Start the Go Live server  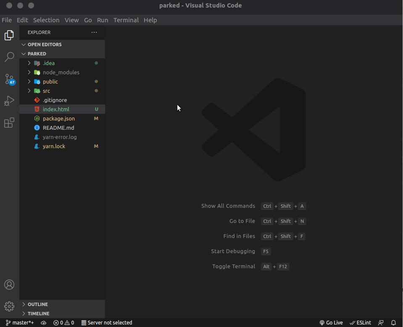(x=331, y=323)
